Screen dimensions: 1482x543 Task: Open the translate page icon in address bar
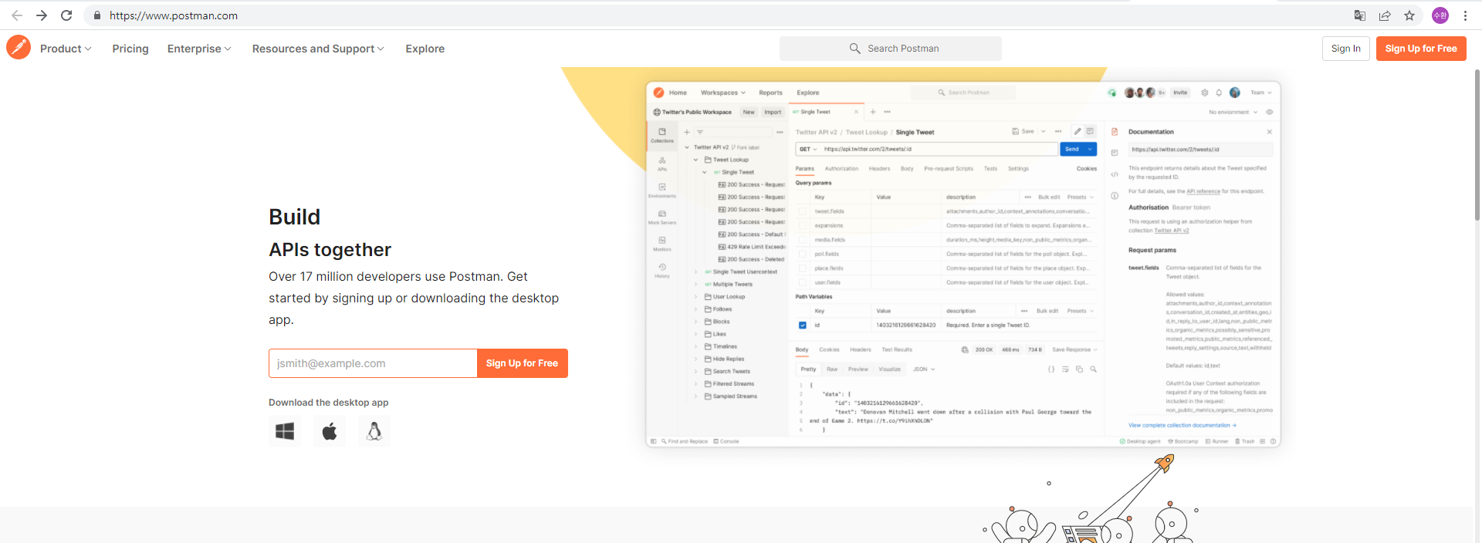tap(1360, 15)
